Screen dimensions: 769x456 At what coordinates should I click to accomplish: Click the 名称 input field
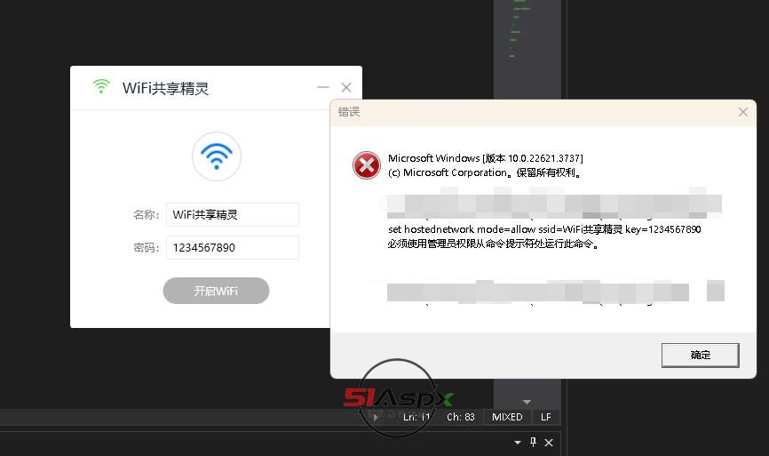pos(233,214)
